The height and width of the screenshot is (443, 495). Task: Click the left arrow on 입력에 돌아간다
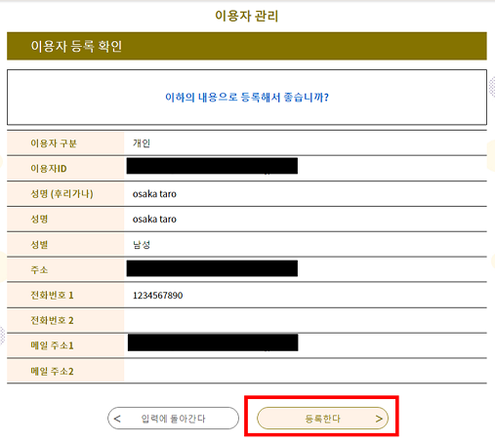117,419
